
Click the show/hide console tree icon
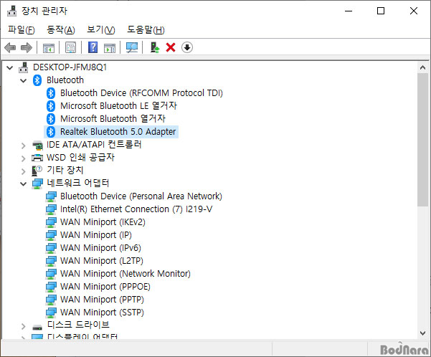coord(49,48)
